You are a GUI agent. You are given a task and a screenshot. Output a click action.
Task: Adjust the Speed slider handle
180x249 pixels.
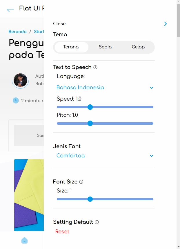pos(90,107)
